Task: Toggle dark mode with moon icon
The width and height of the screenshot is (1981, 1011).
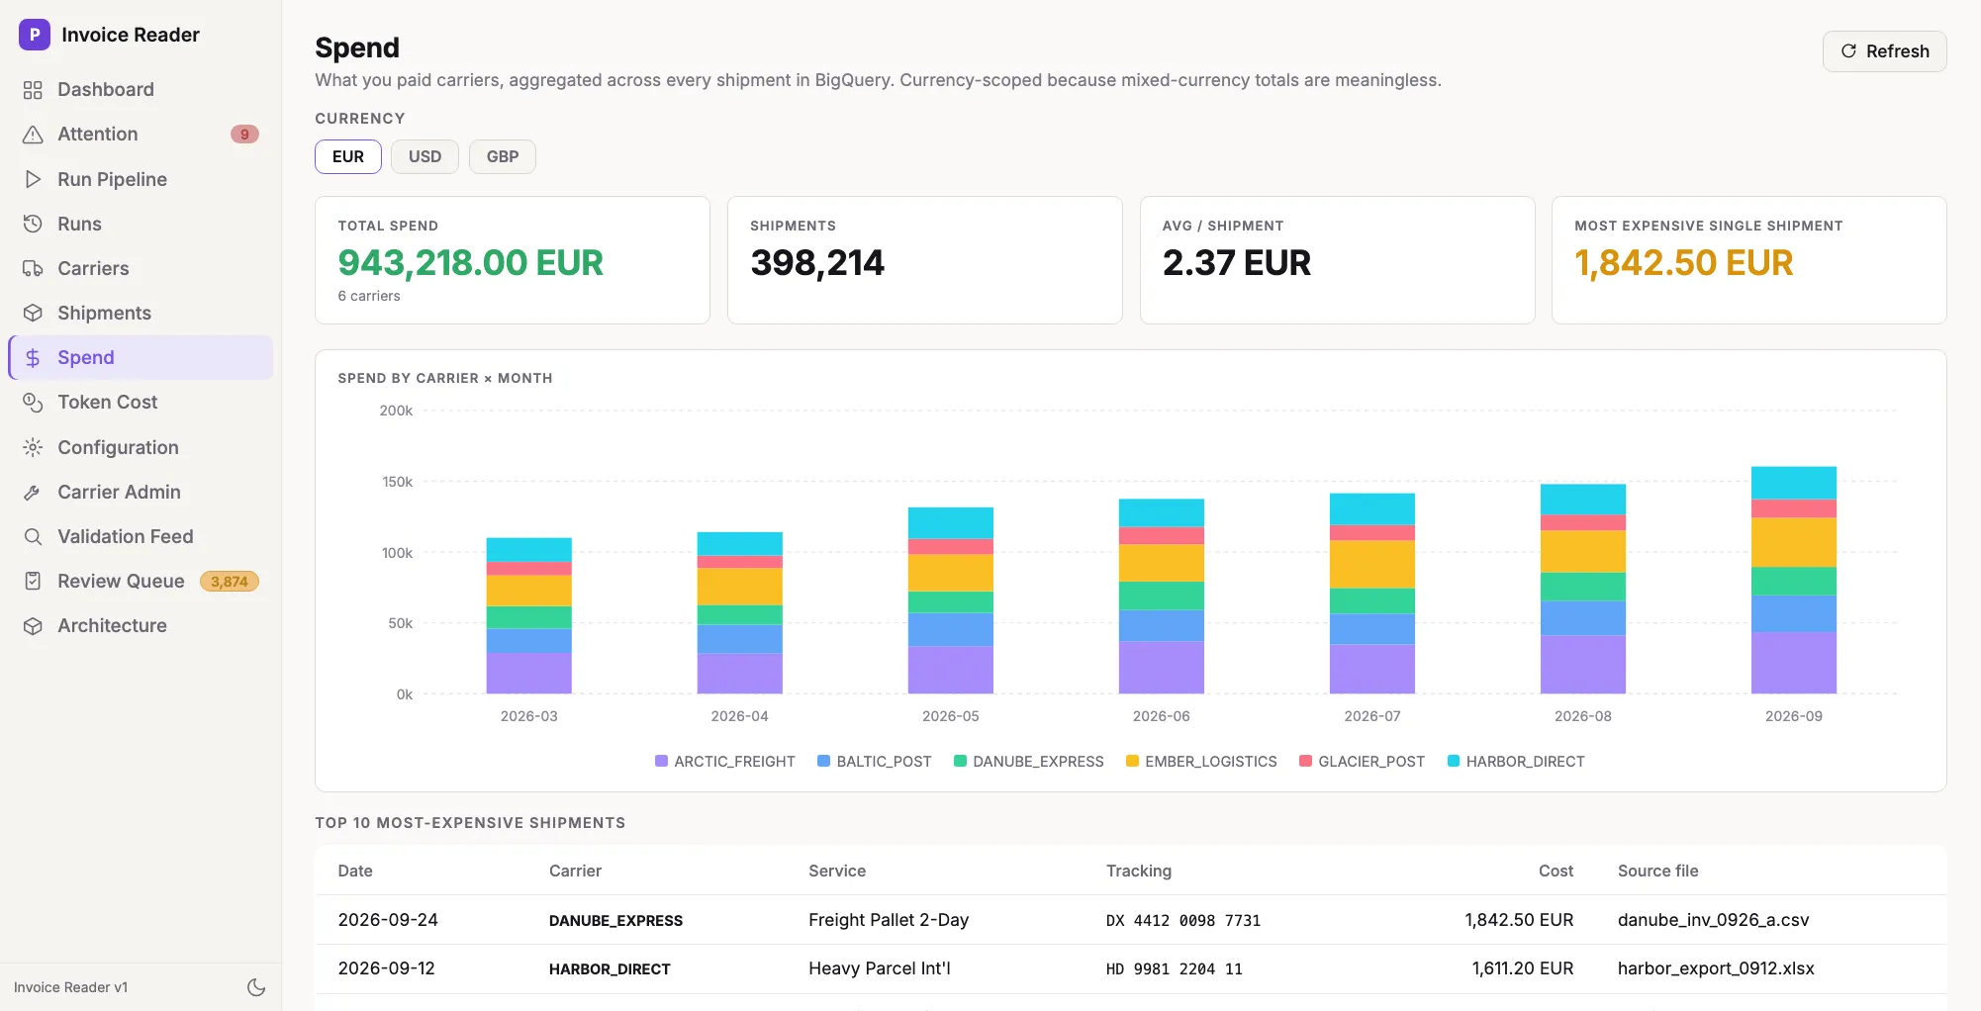Action: [256, 987]
